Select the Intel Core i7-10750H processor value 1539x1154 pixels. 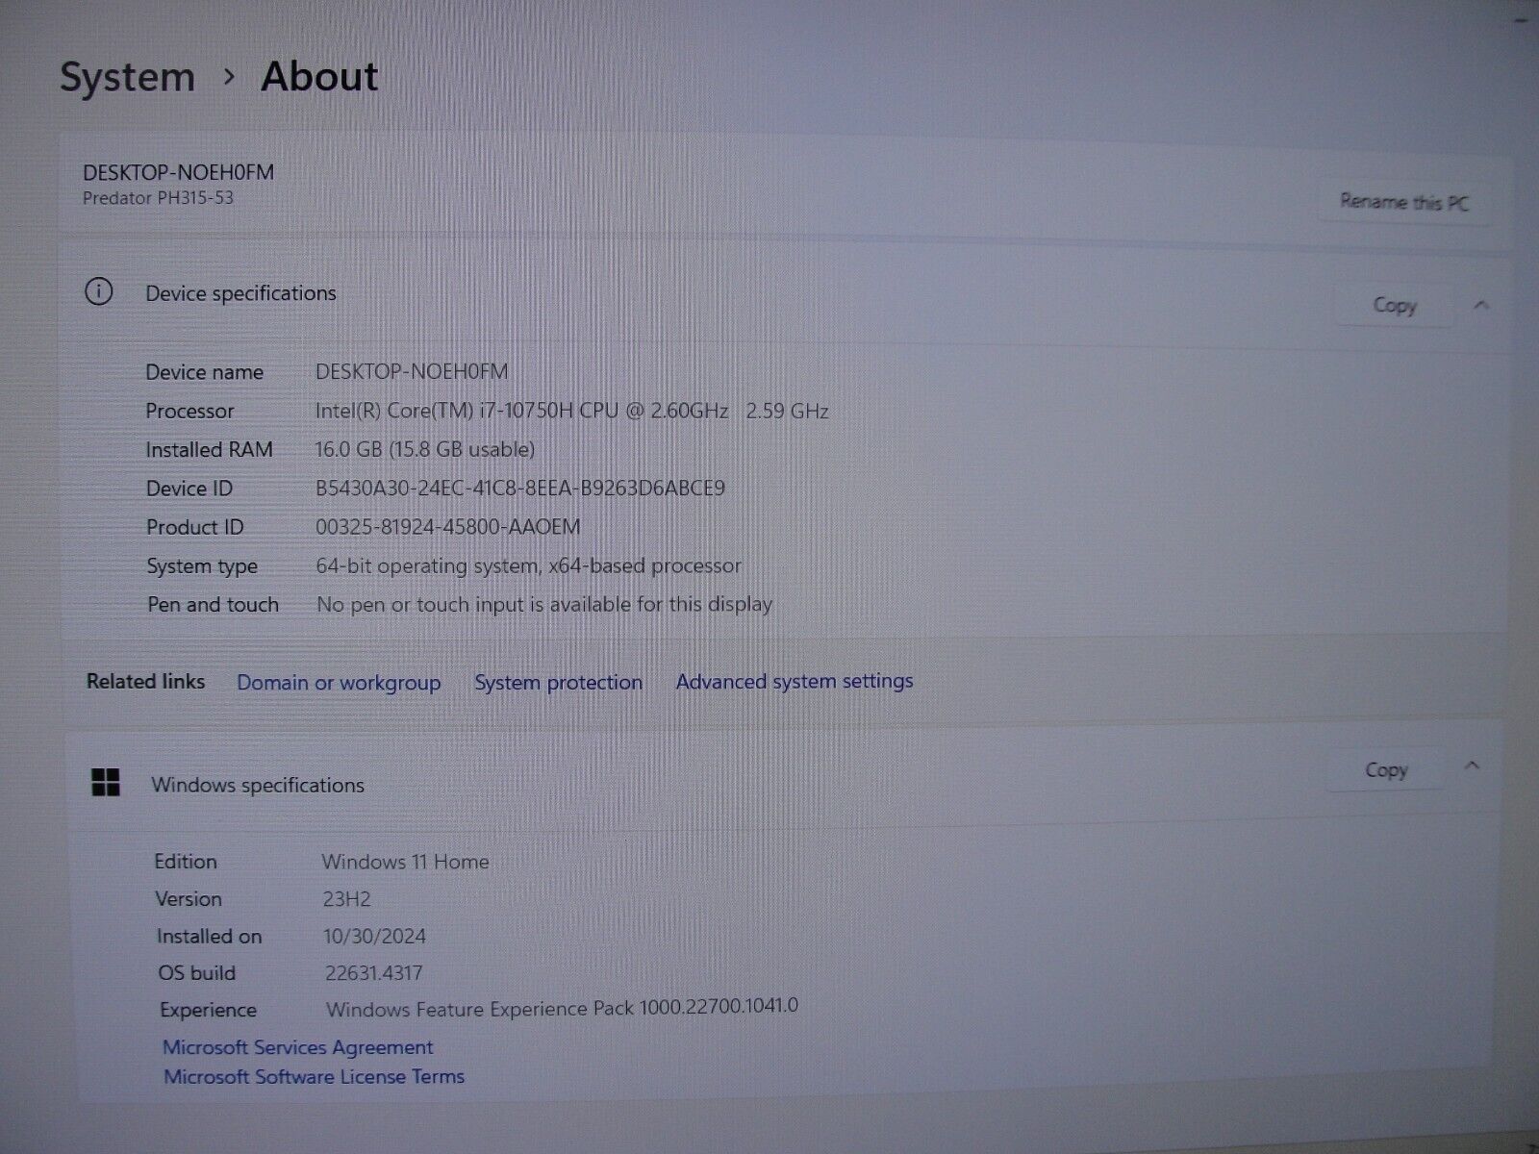571,411
